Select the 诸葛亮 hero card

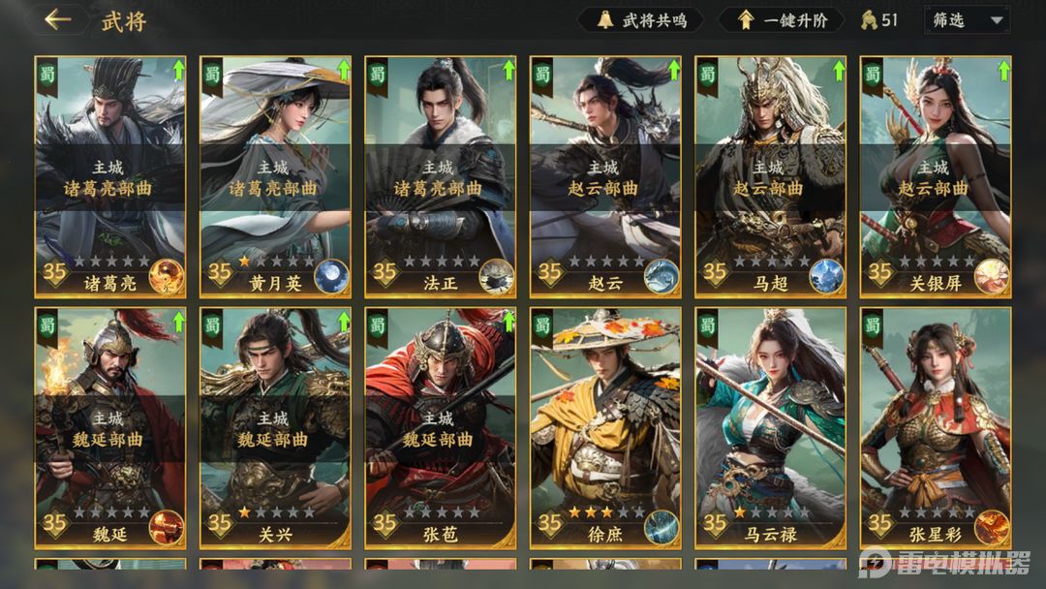pos(110,176)
